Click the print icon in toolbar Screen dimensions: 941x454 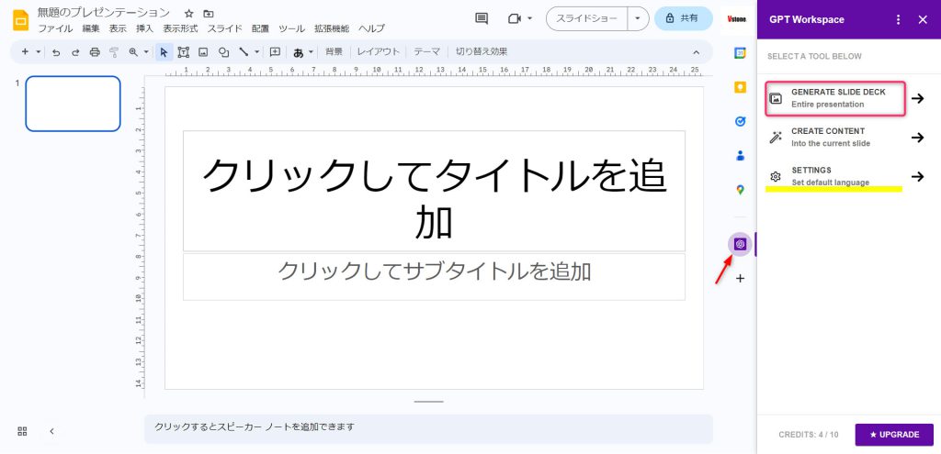pyautogui.click(x=94, y=52)
